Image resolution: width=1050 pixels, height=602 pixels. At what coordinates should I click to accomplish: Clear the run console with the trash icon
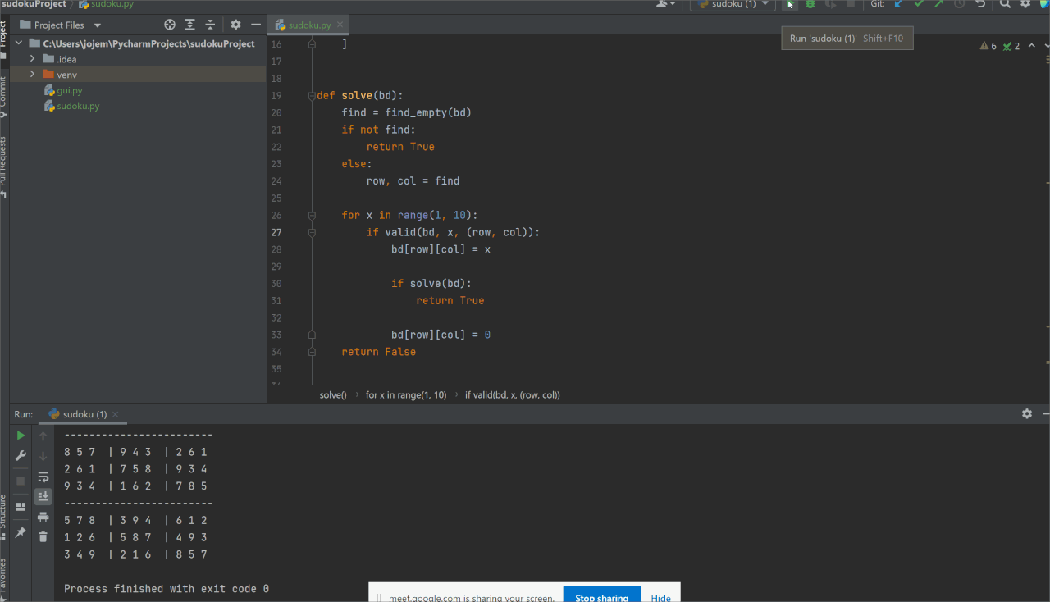click(x=43, y=536)
